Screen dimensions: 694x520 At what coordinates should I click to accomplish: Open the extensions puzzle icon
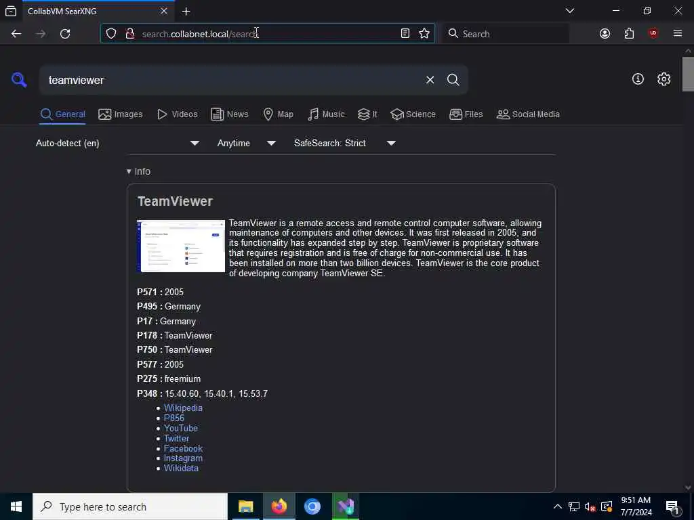[x=629, y=34]
